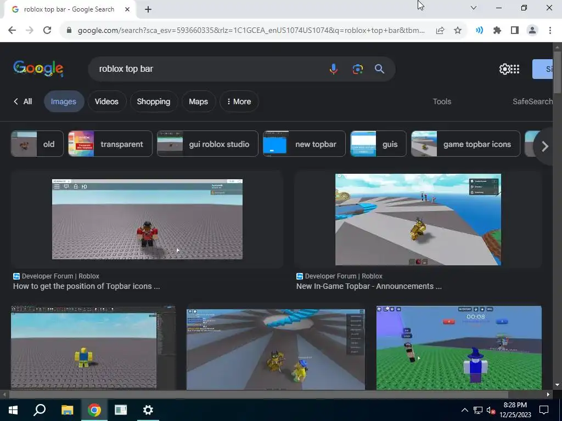Filter by the transparent chip

tap(110, 144)
